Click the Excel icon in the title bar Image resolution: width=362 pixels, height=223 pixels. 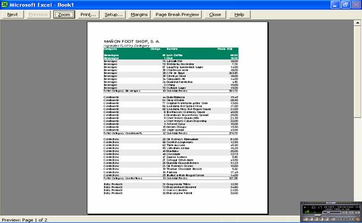point(4,5)
